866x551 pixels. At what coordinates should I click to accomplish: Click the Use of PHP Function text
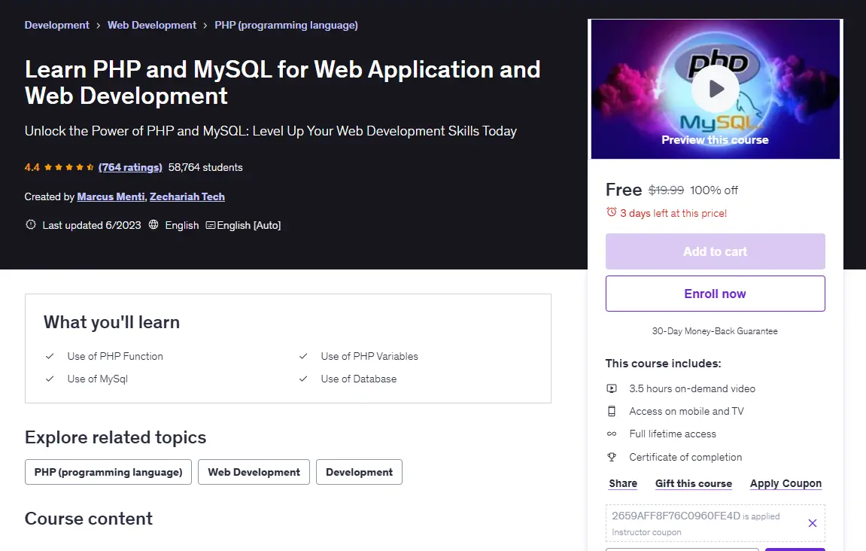coord(115,357)
